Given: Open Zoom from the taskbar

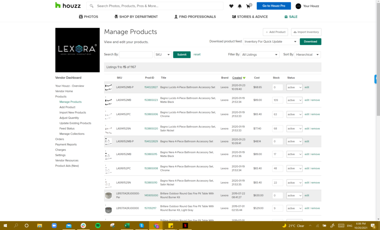Looking at the screenshot, I should (54, 226).
